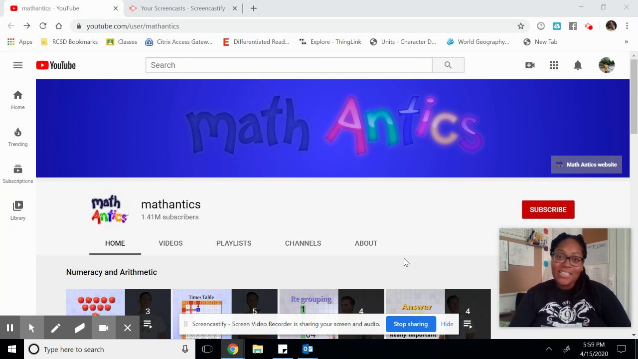Switch to the VIDEOS tab
This screenshot has width=638, height=359.
tap(170, 243)
